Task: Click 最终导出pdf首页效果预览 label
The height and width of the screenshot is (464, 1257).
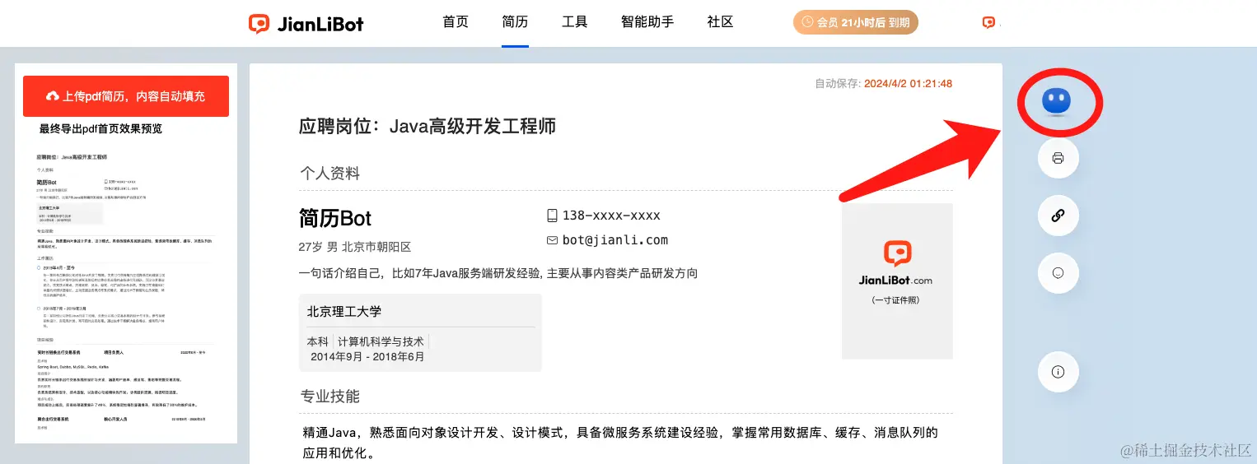Action: click(100, 129)
